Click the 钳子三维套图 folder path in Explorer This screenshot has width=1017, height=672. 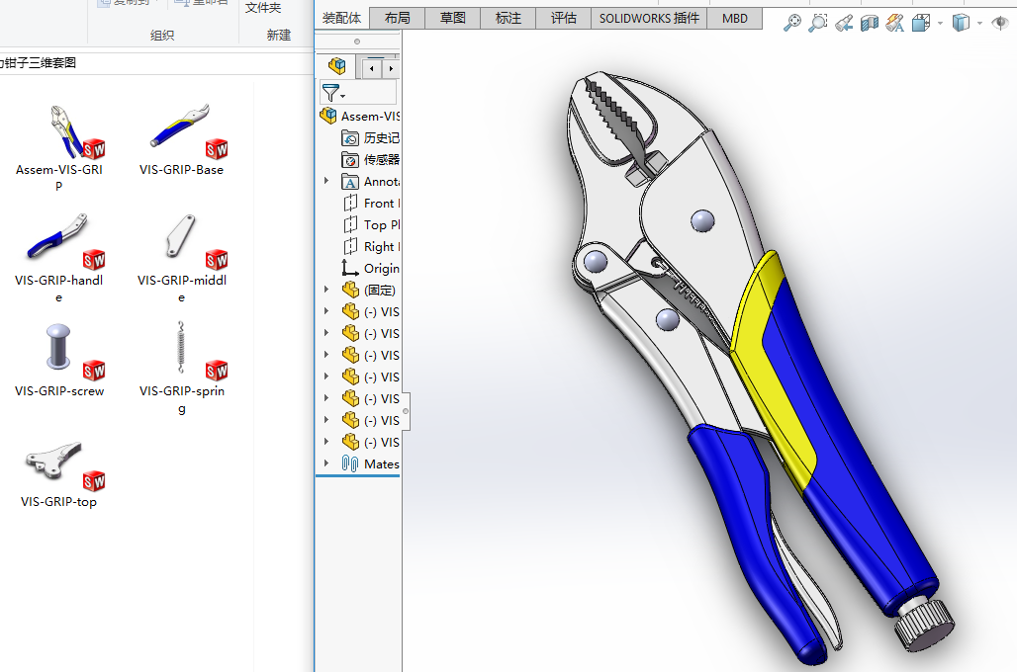[x=38, y=63]
